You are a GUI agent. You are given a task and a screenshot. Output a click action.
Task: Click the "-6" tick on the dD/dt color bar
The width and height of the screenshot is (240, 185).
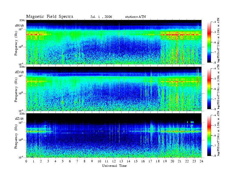click(x=215, y=89)
